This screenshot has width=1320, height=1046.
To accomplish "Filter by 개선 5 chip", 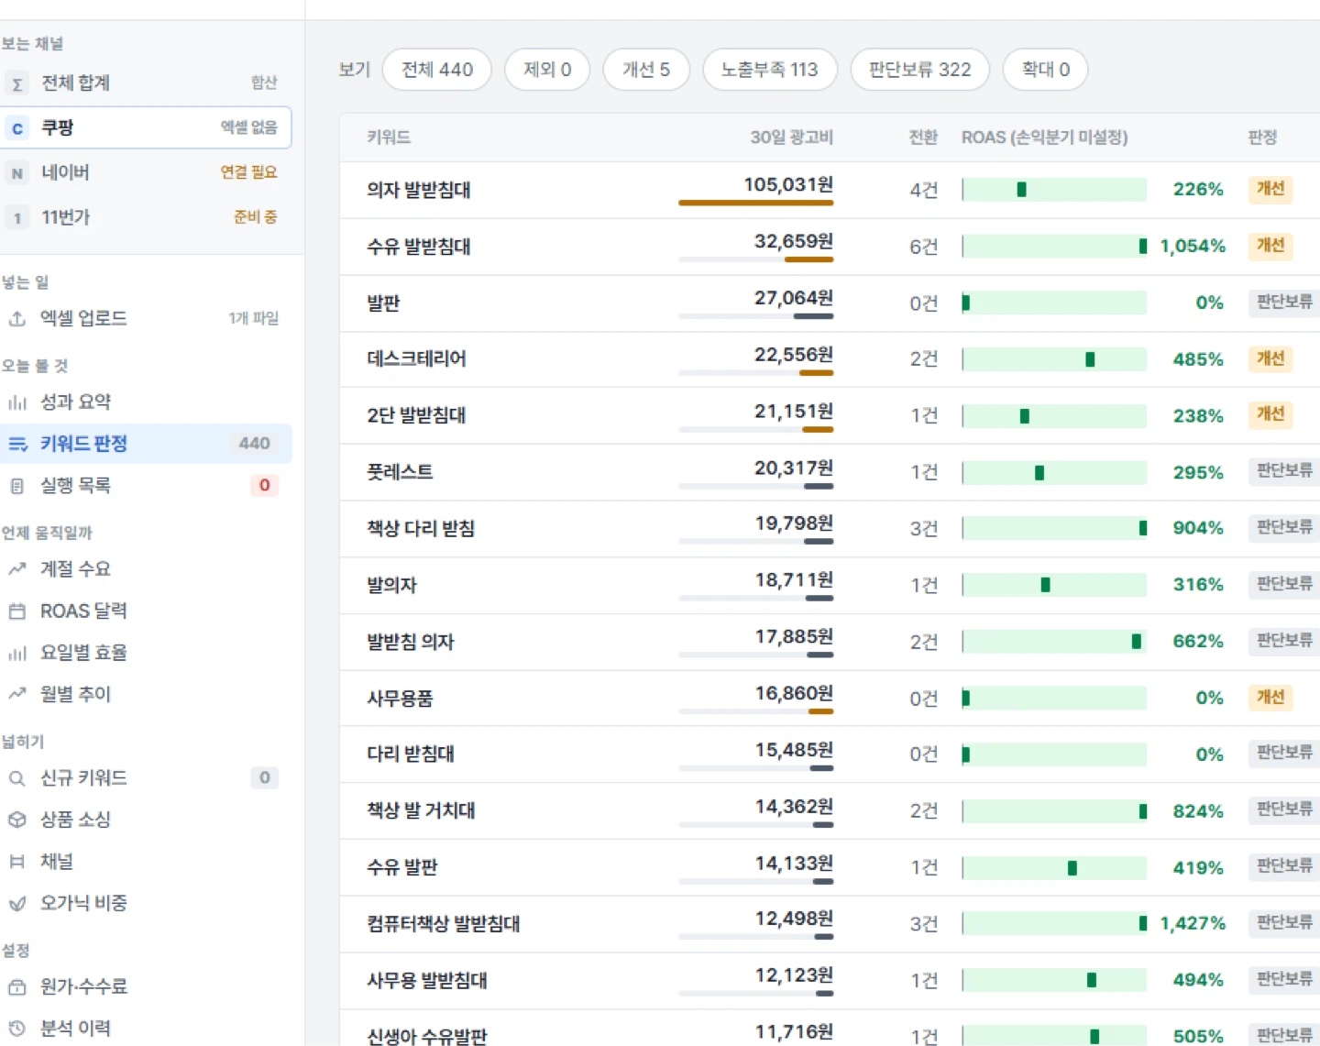I will [646, 70].
